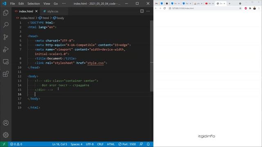Click the red adblock extension icon
This screenshot has width=262, height=147.
point(246,8)
